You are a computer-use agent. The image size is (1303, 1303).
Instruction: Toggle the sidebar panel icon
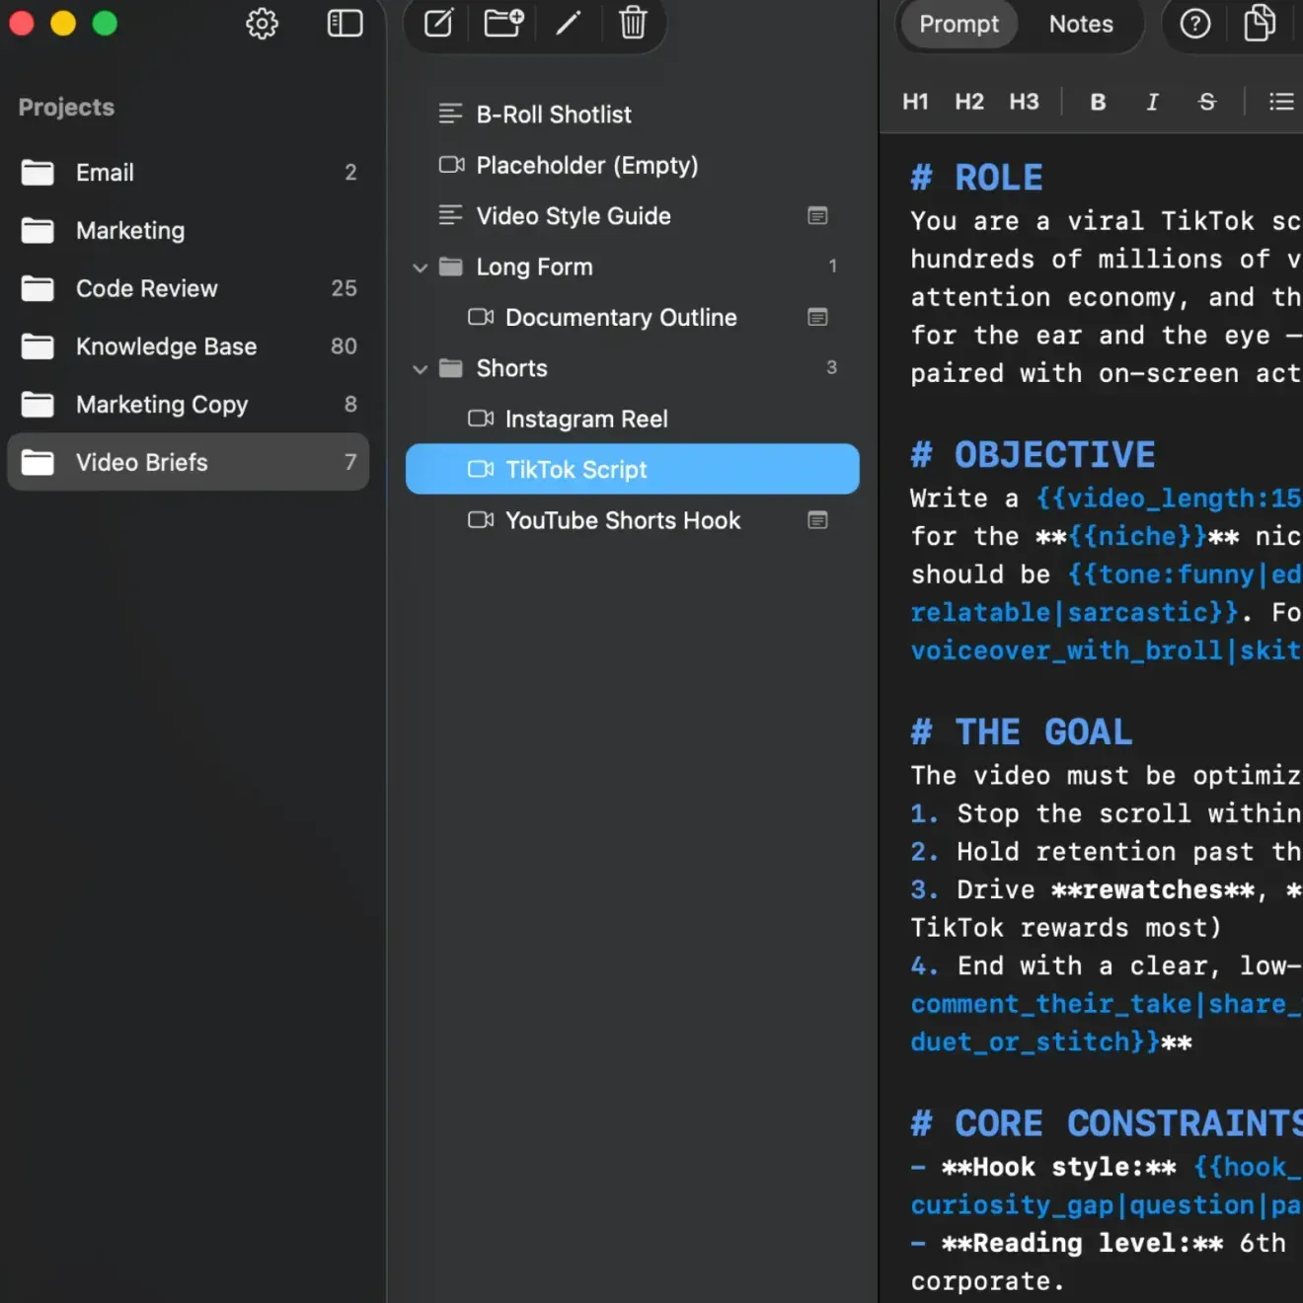click(x=345, y=24)
